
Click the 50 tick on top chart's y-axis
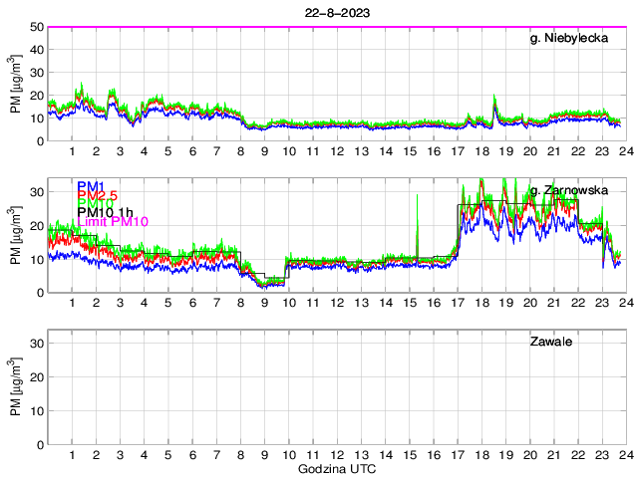(37, 27)
